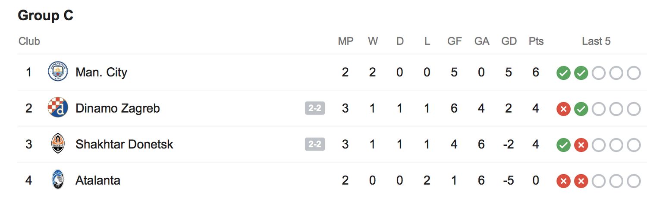The width and height of the screenshot is (647, 214).
Task: Click Shakhtar Donetsk's red loss icon
Action: (581, 145)
